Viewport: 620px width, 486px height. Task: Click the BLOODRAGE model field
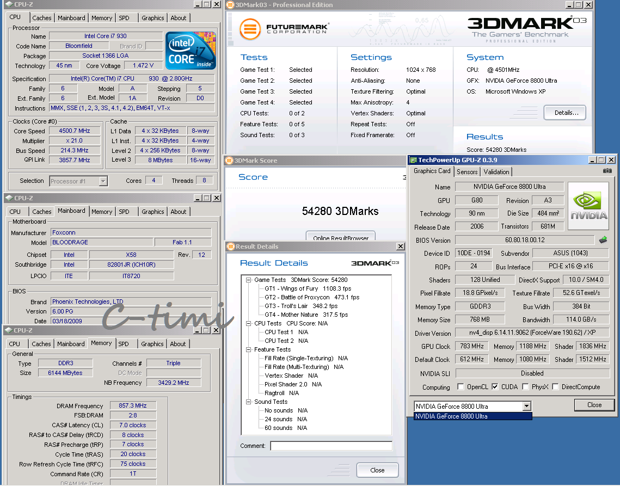102,242
